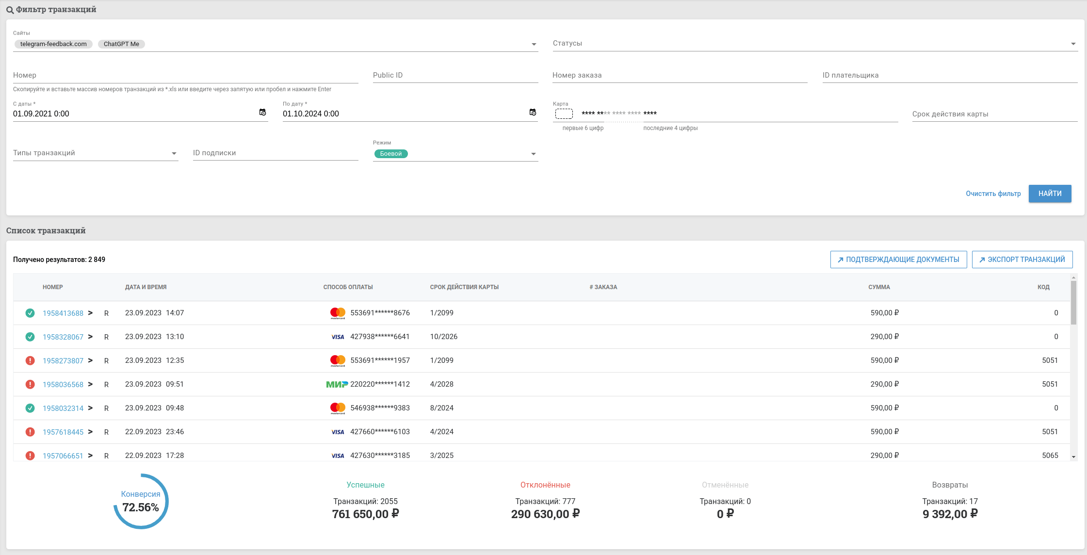Click green success icon of transaction 1958413688
This screenshot has height=555, width=1087.
[x=30, y=313]
